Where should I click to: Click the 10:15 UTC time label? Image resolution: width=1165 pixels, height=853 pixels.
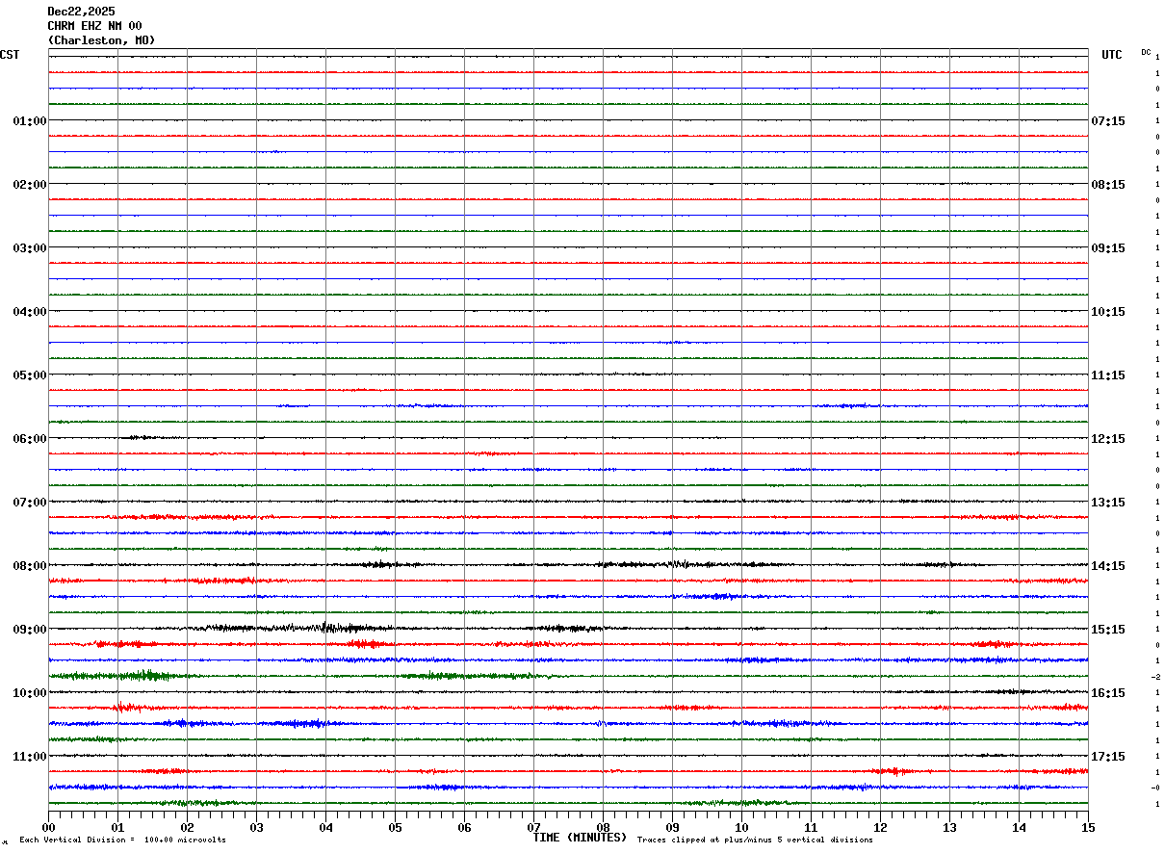pos(1108,312)
